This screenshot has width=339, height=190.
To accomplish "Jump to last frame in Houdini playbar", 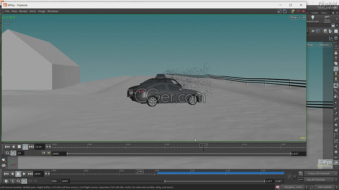I will click(x=30, y=174).
